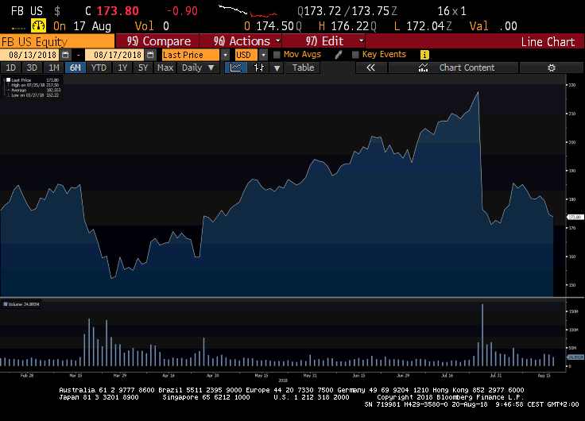585x421 pixels.
Task: Select the 3D range tab
Action: click(x=32, y=68)
